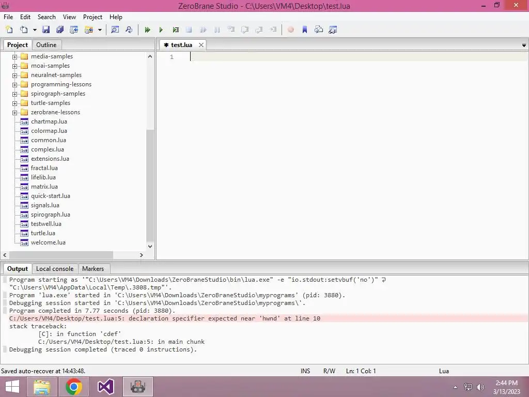The image size is (529, 397).
Task: Open the Help menu
Action: coord(116,17)
